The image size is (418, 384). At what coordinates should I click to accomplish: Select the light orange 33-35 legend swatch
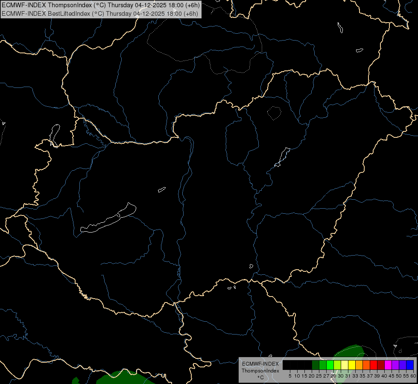click(x=360, y=365)
